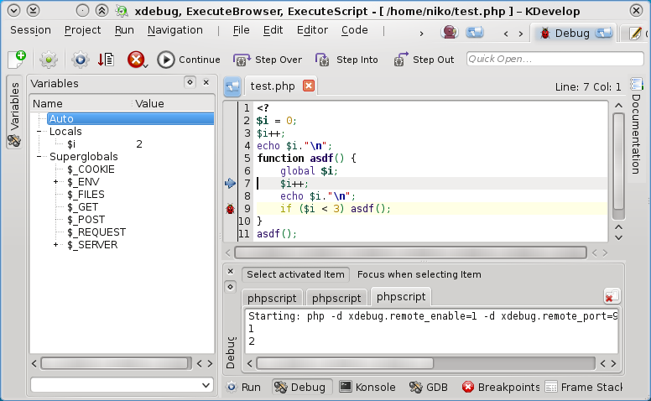This screenshot has height=401, width=651.
Task: Stop the running process with red X
Action: click(136, 60)
